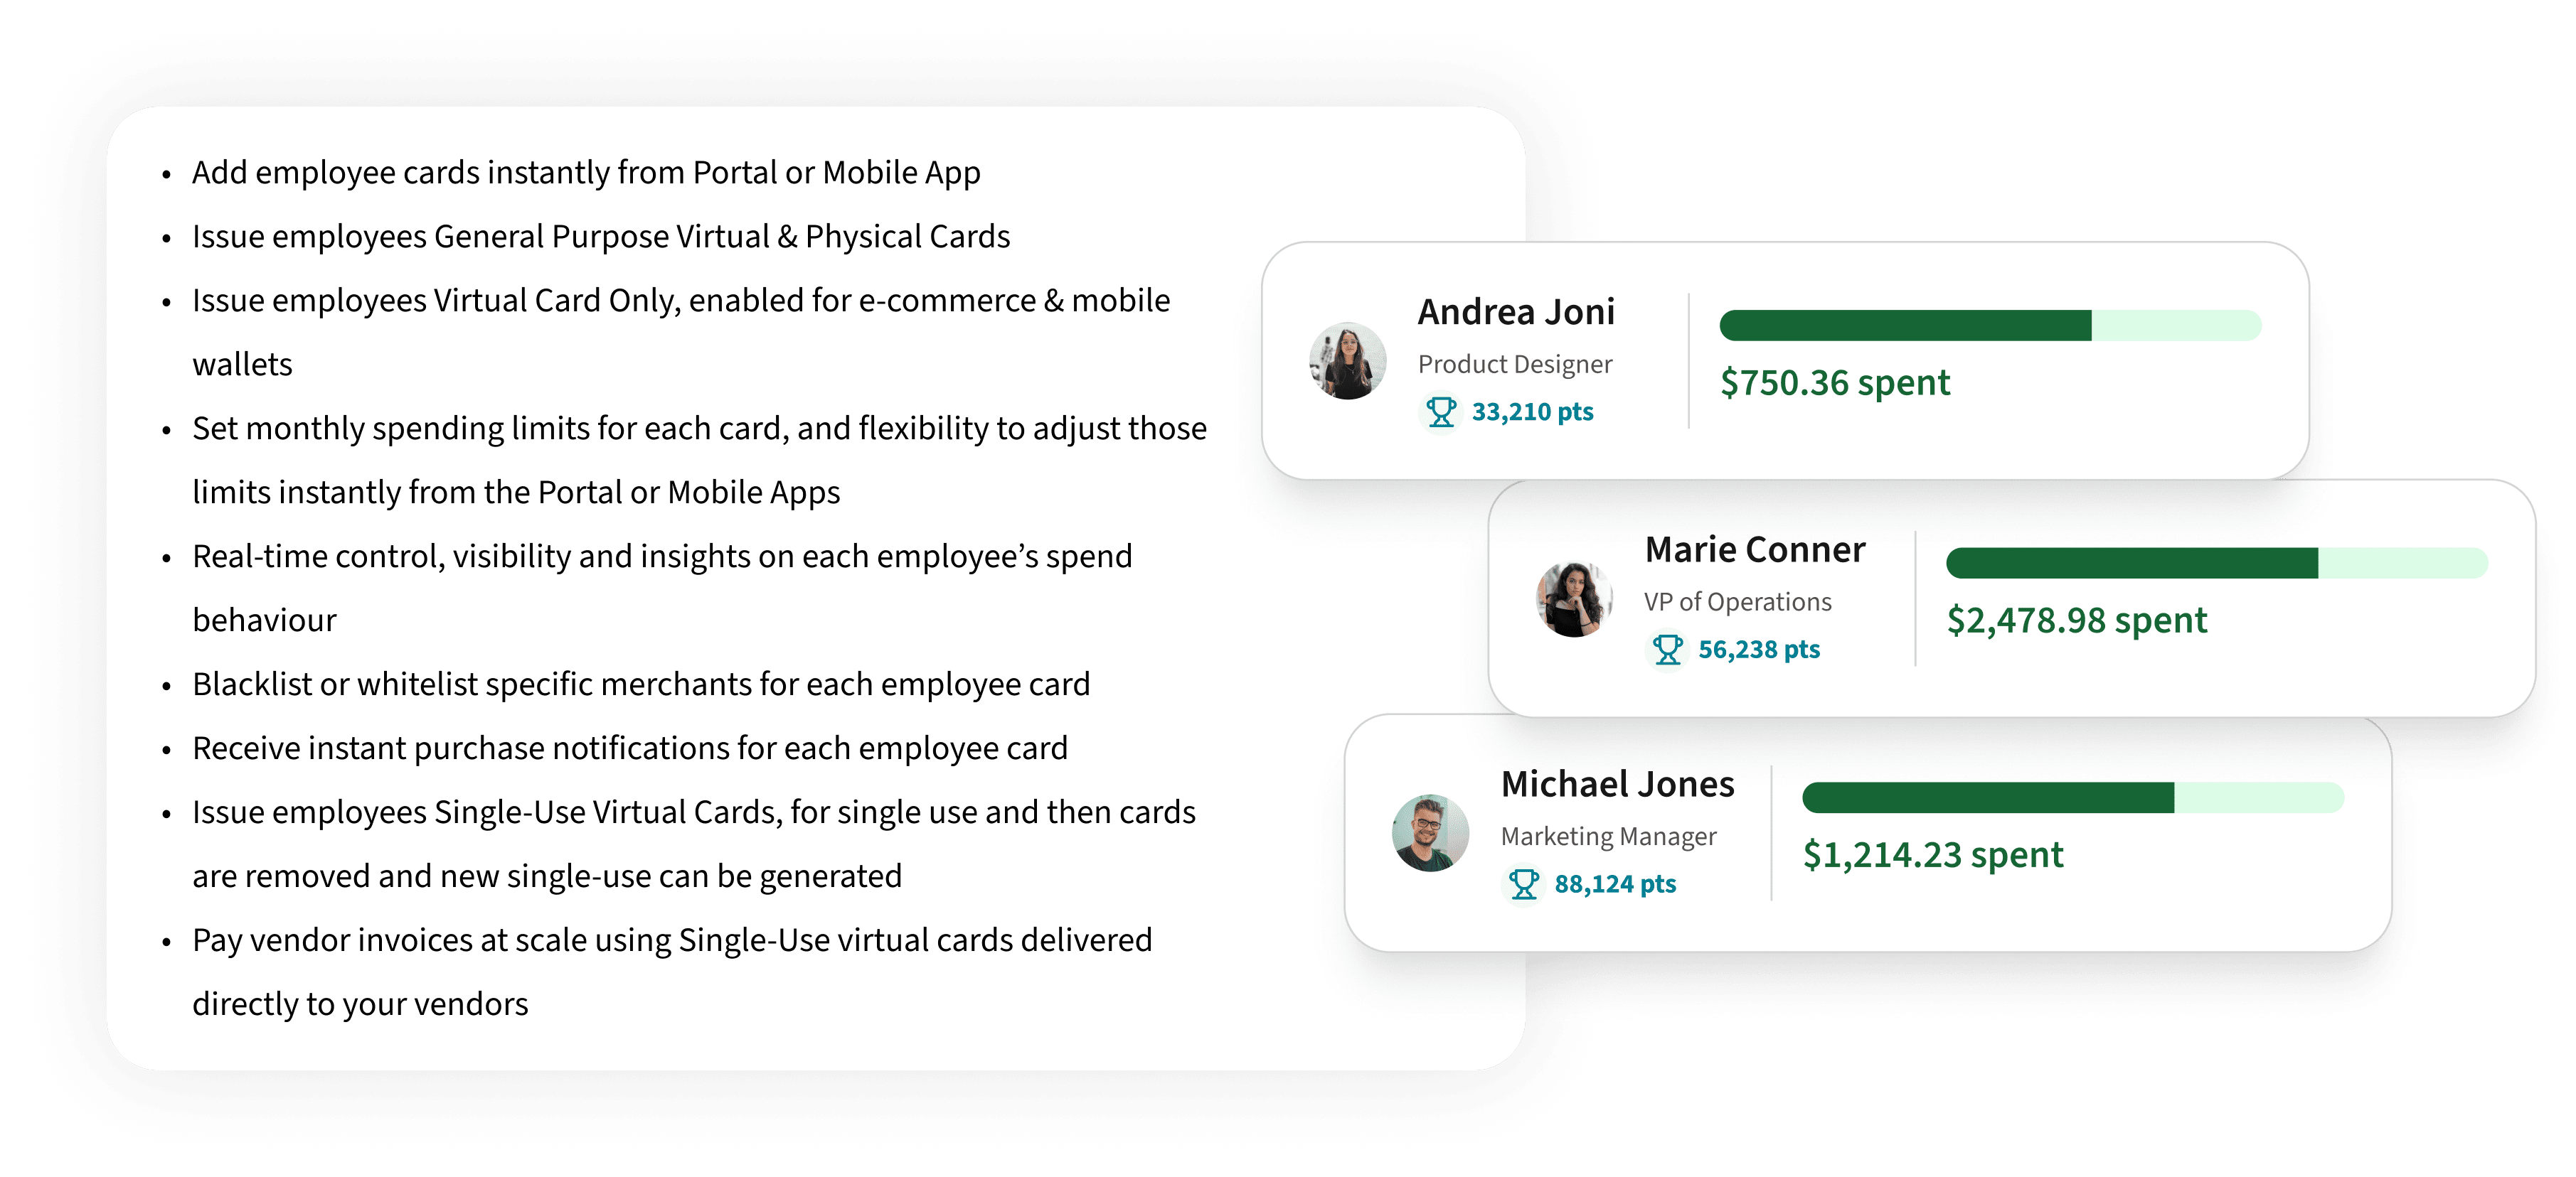The height and width of the screenshot is (1177, 2576).
Task: Select the Michael Jones name heading
Action: pos(1617,785)
